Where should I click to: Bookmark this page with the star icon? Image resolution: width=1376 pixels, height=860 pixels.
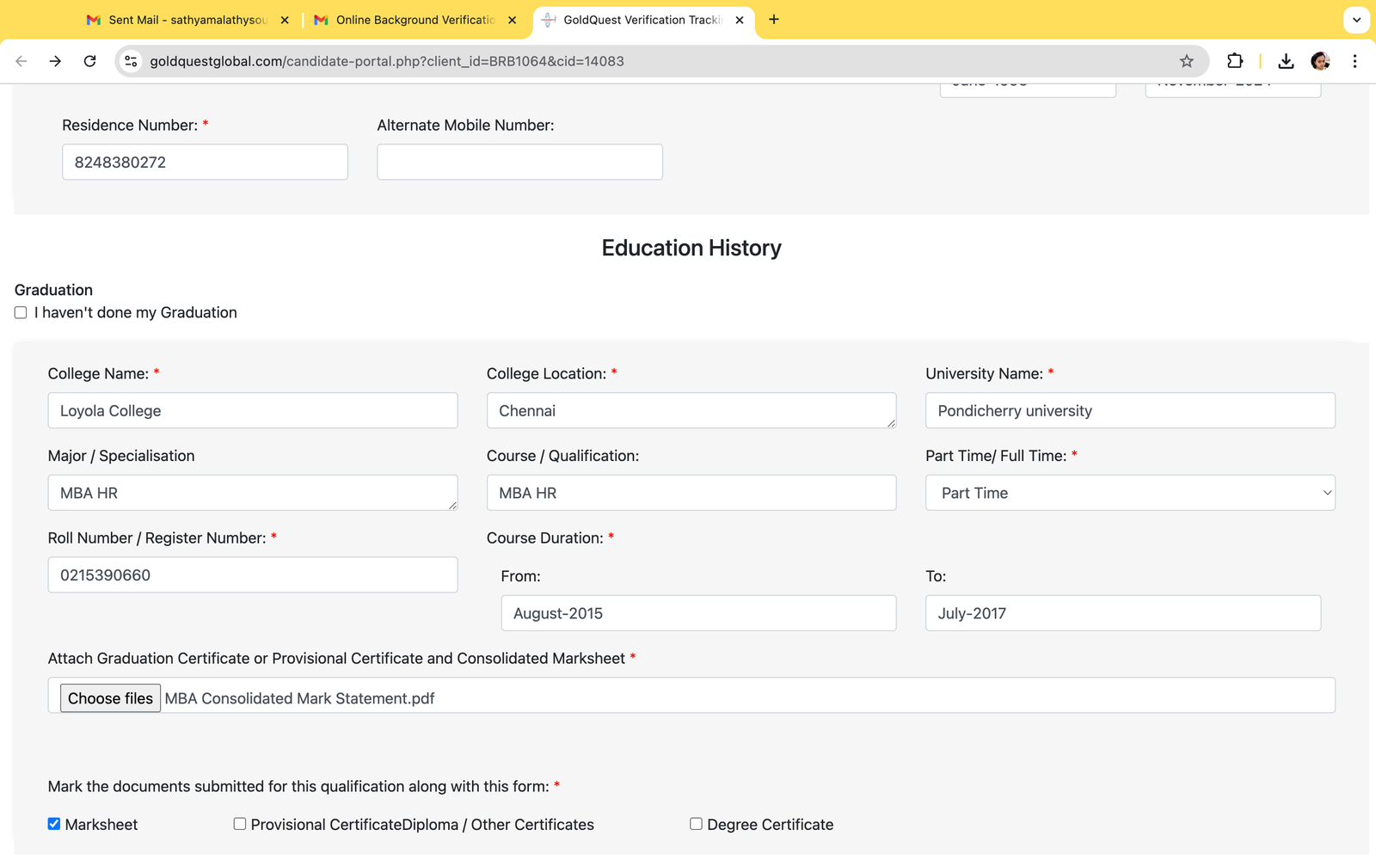tap(1187, 61)
